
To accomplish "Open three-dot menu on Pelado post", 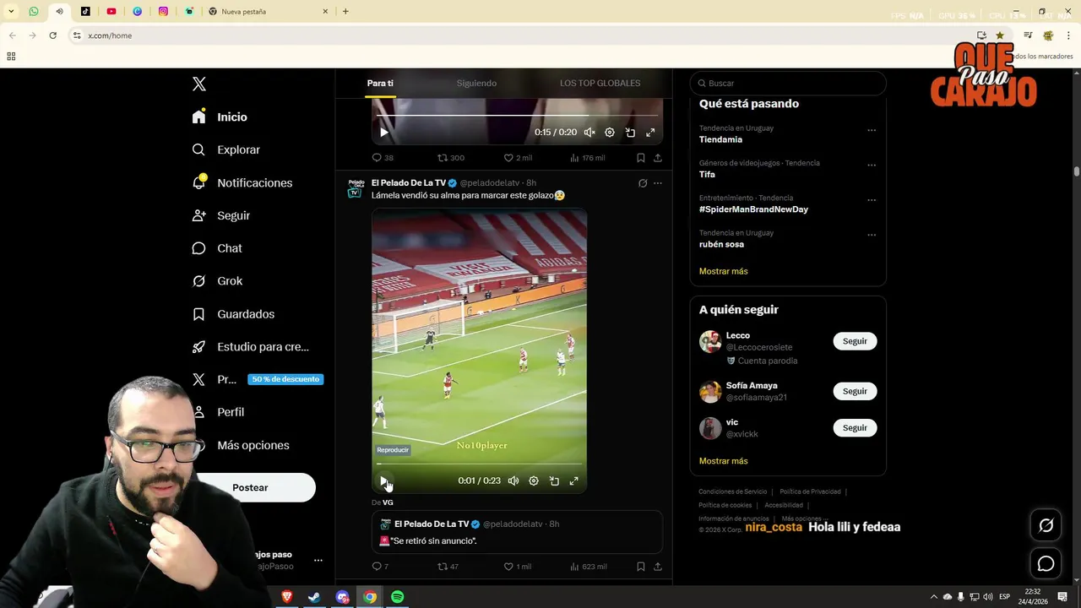I will [x=658, y=183].
